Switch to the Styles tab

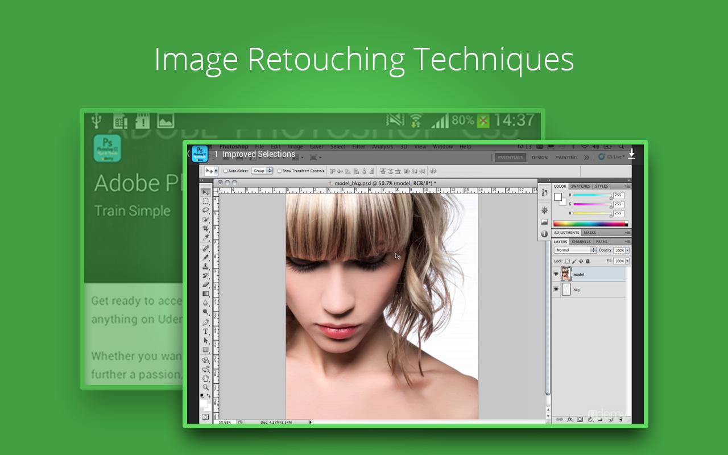[602, 186]
